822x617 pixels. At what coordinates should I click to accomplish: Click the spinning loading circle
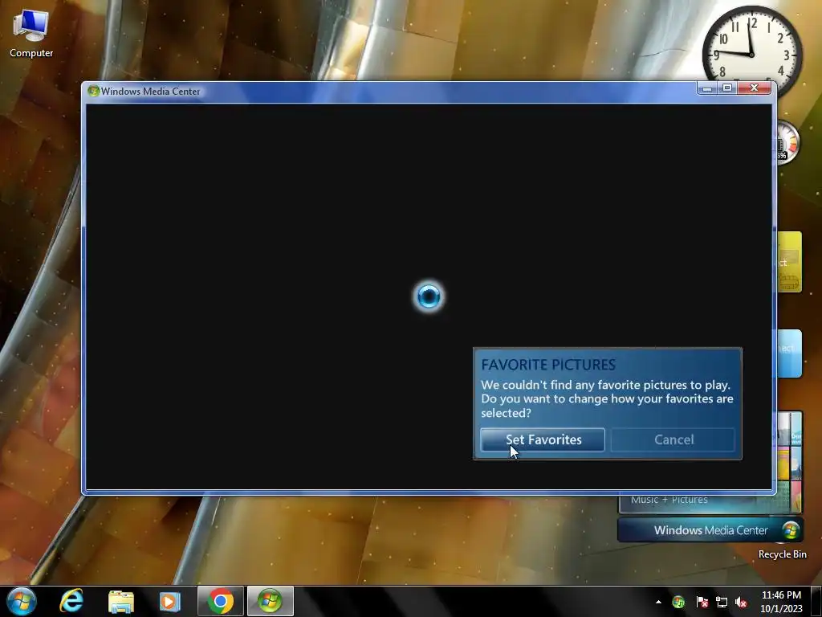pyautogui.click(x=429, y=296)
